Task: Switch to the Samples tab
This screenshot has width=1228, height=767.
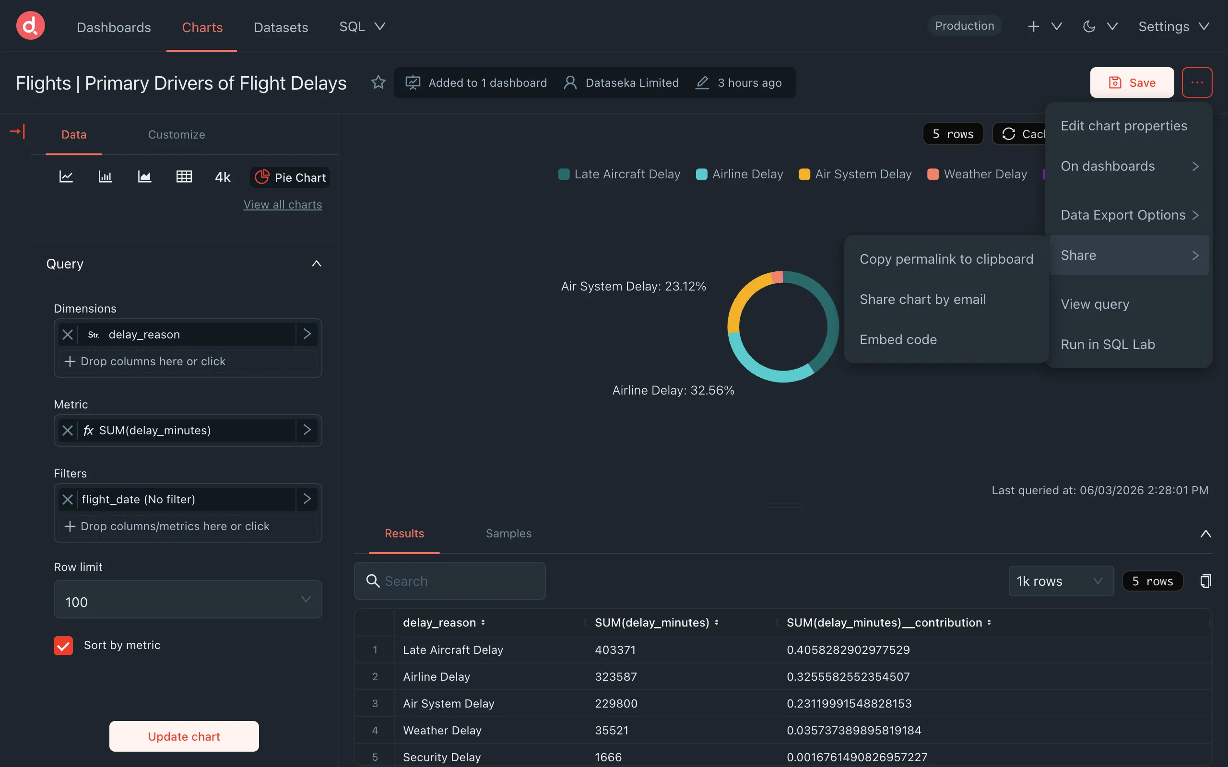Action: (508, 533)
